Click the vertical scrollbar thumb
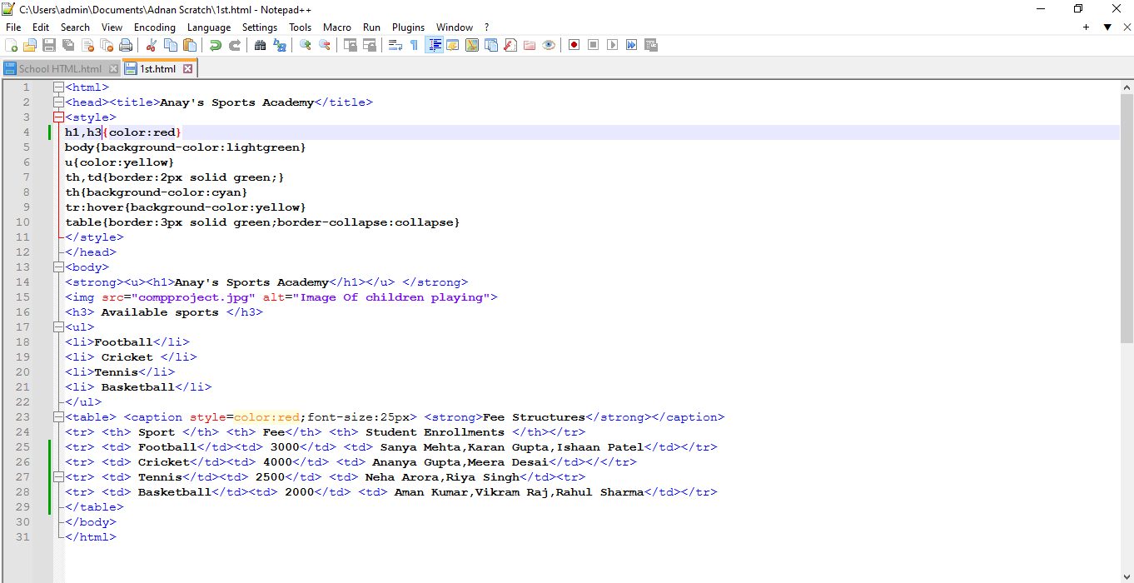 coord(1127,217)
